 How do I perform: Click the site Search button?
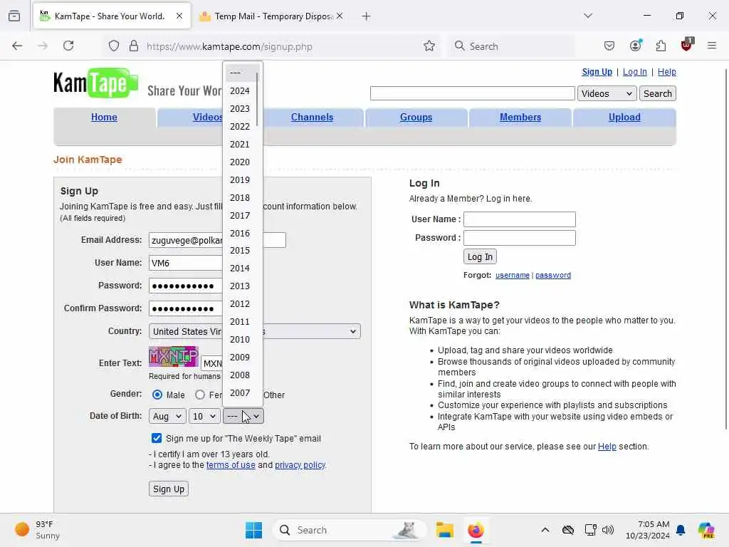point(657,93)
